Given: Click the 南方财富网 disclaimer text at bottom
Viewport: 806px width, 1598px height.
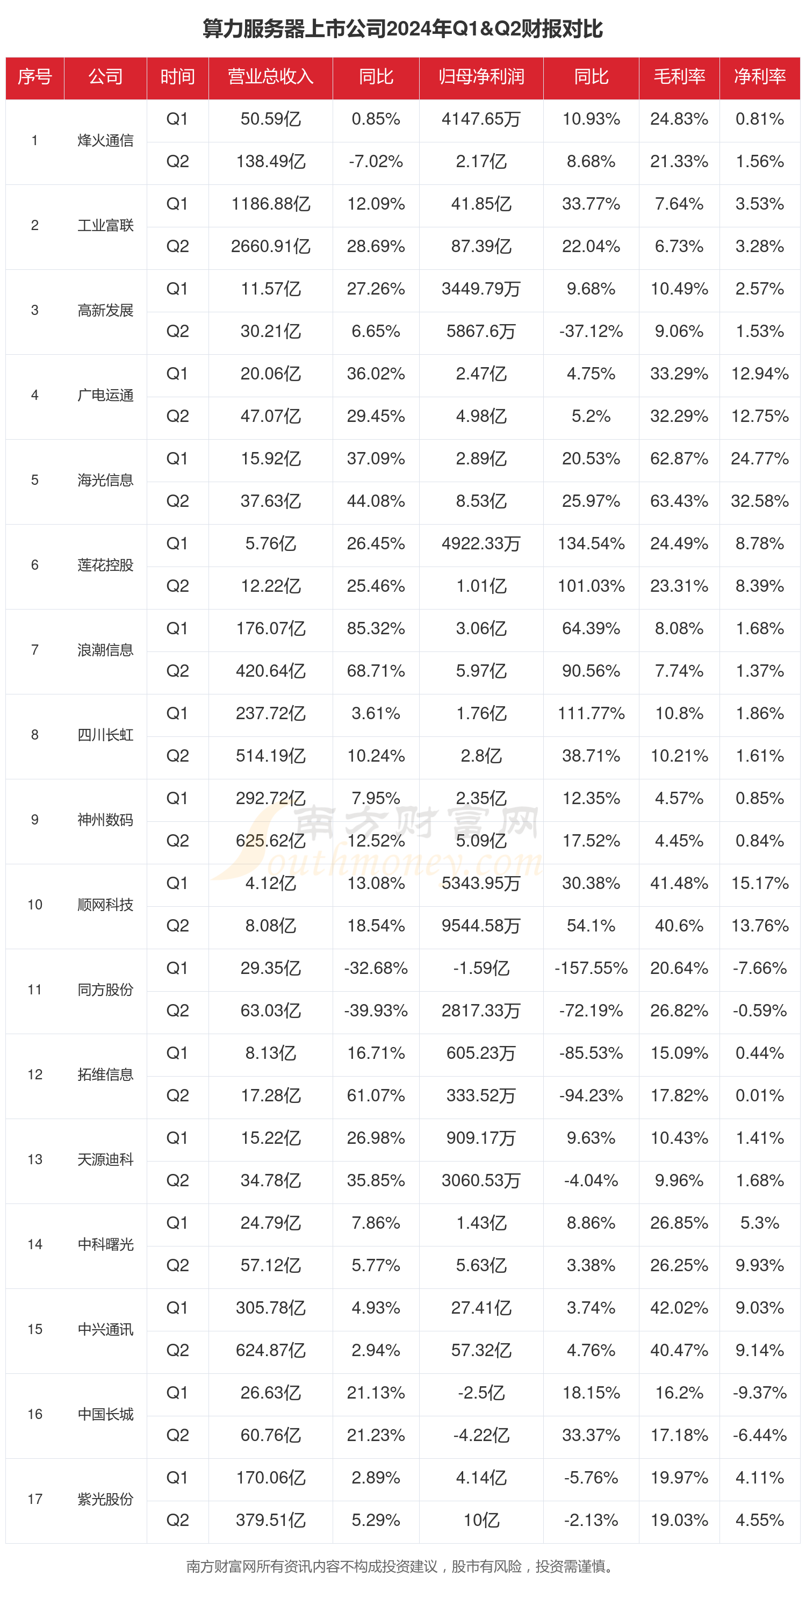Looking at the screenshot, I should [400, 1566].
